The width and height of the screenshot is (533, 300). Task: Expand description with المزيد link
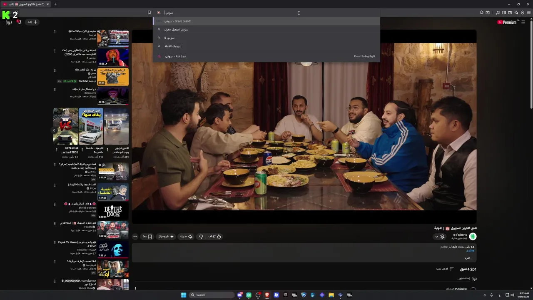tap(469, 258)
